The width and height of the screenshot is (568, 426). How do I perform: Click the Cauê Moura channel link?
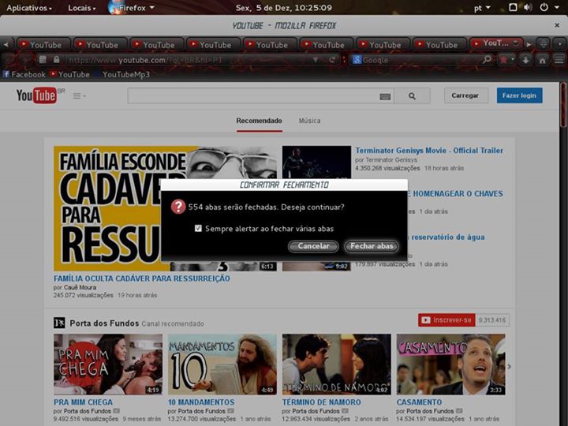(x=80, y=287)
